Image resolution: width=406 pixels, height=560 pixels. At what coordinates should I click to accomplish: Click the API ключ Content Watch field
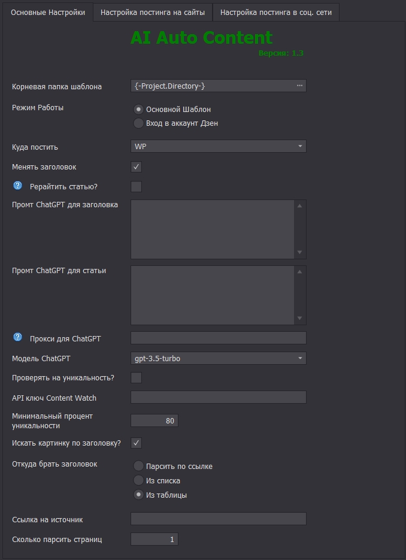point(218,397)
